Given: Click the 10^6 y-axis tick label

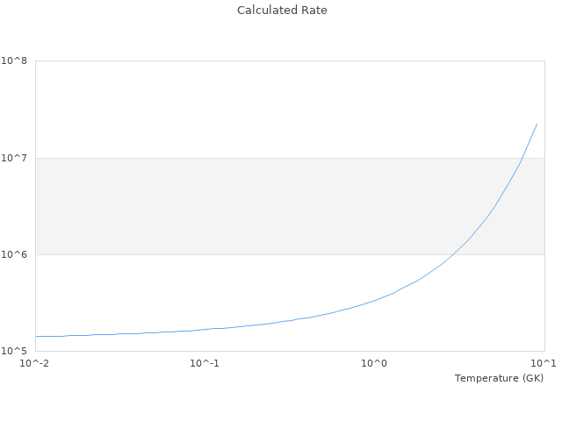Looking at the screenshot, I should (14, 255).
